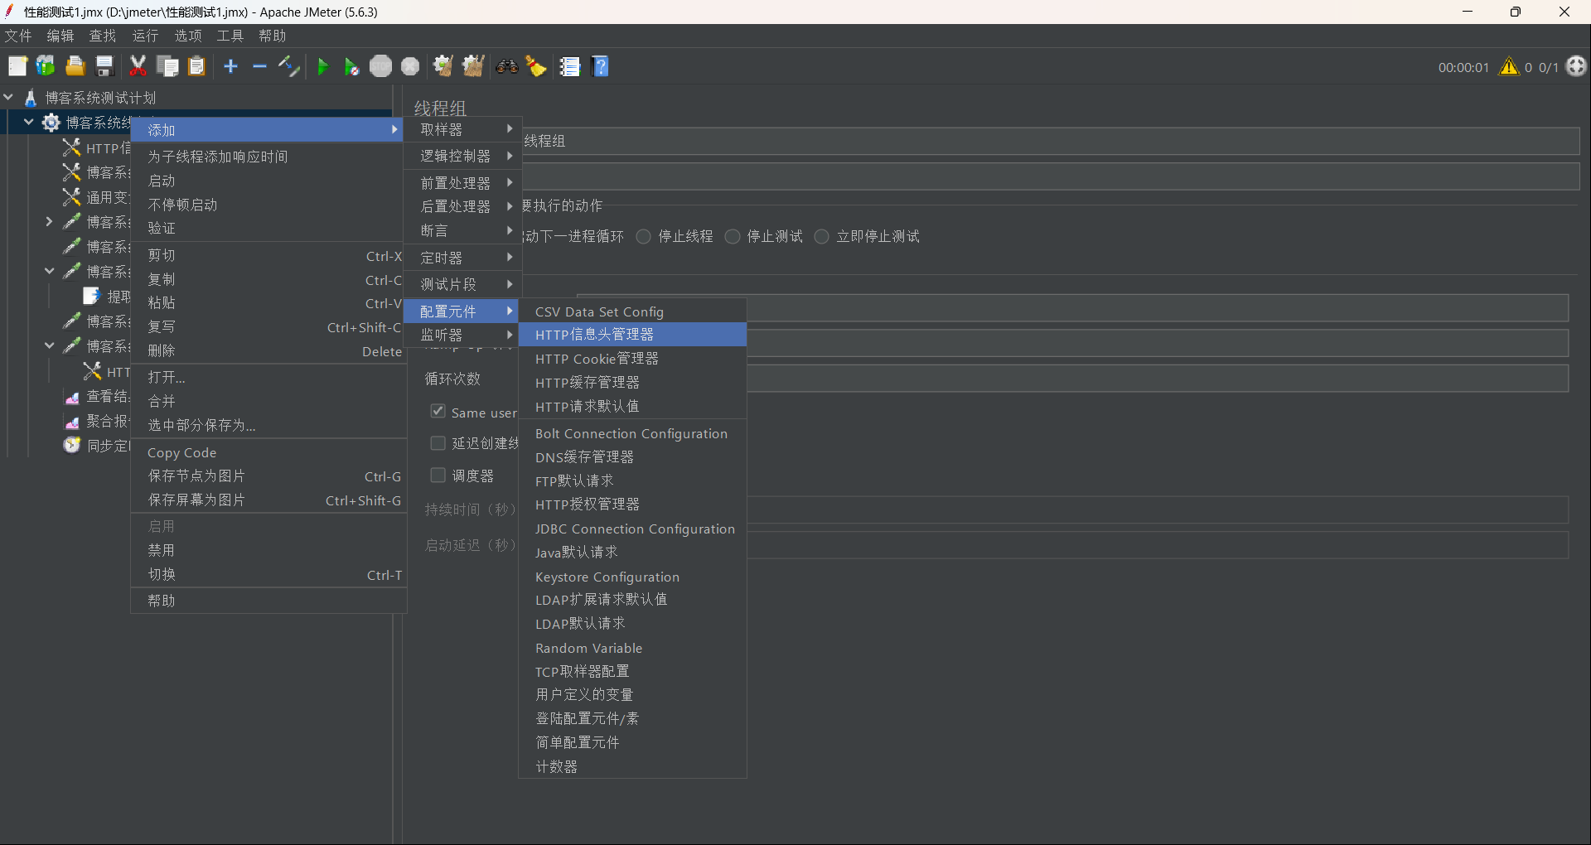Open the 断言 submenu
Screen dimensions: 1591x845
pyautogui.click(x=462, y=230)
